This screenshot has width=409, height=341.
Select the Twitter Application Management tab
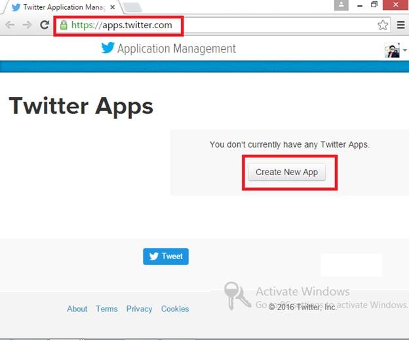point(63,7)
